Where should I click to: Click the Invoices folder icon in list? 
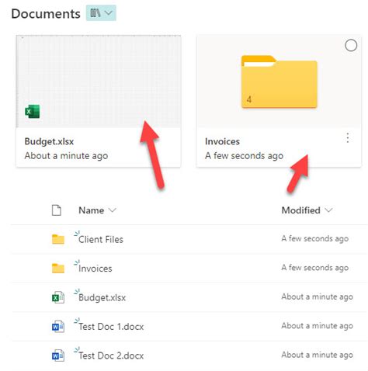click(58, 269)
